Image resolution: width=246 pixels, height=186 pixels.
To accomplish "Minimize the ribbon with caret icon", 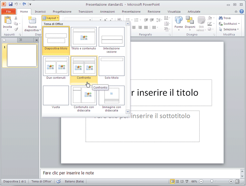I will pyautogui.click(x=236, y=12).
